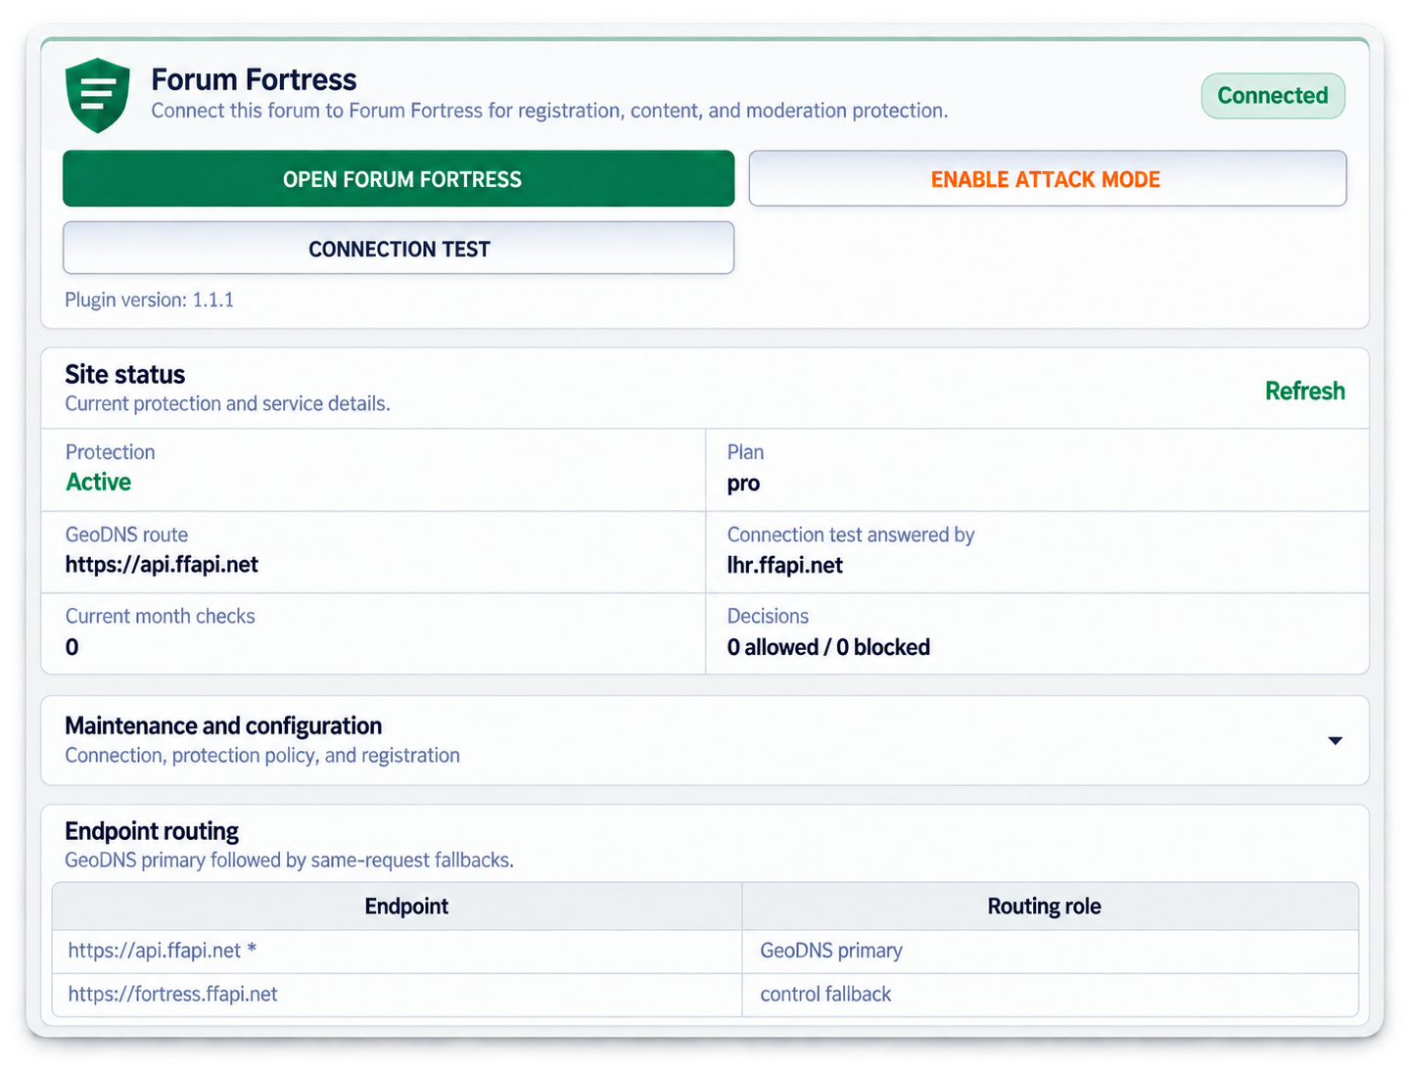Image resolution: width=1409 pixels, height=1070 pixels.
Task: Select the lhr.ffapi.net connection test responder
Action: click(784, 565)
